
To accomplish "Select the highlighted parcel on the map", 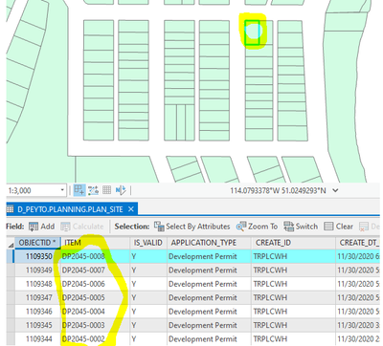I will pos(252,32).
